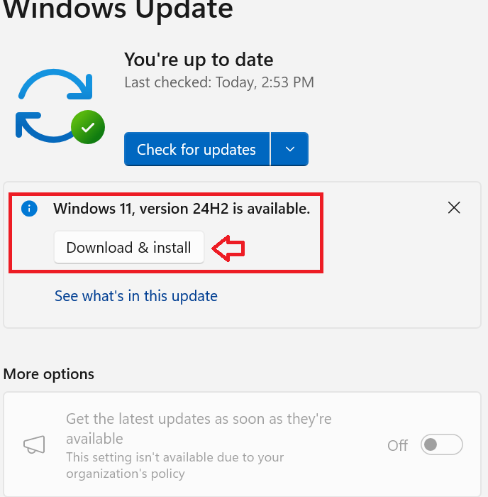Expand the dropdown arrow beside Check for updates
This screenshot has height=497, width=488.
point(289,149)
